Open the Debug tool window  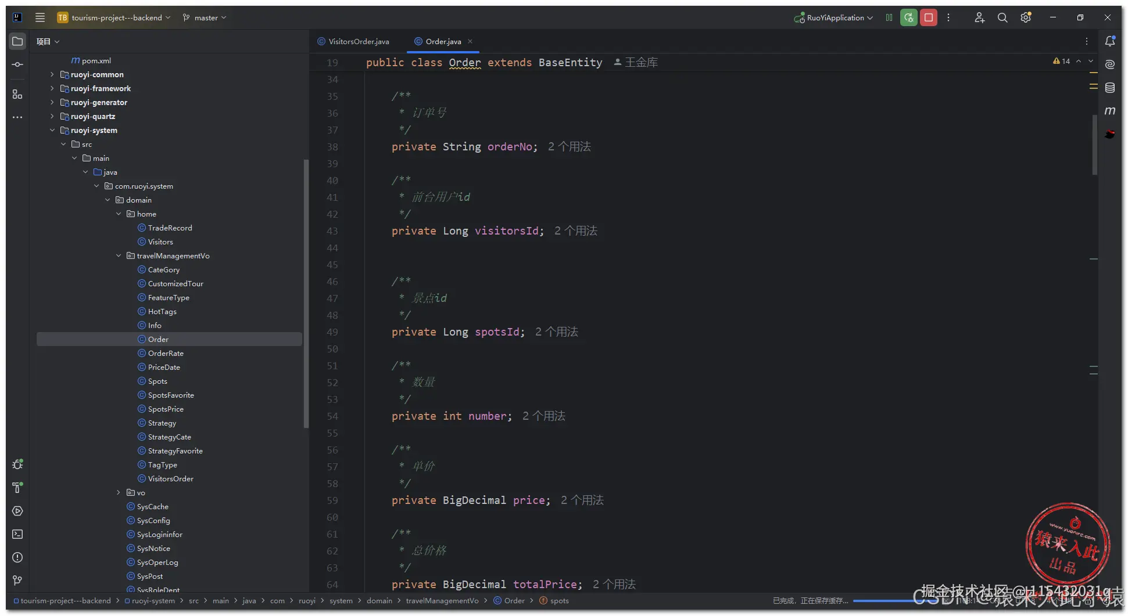pos(17,464)
